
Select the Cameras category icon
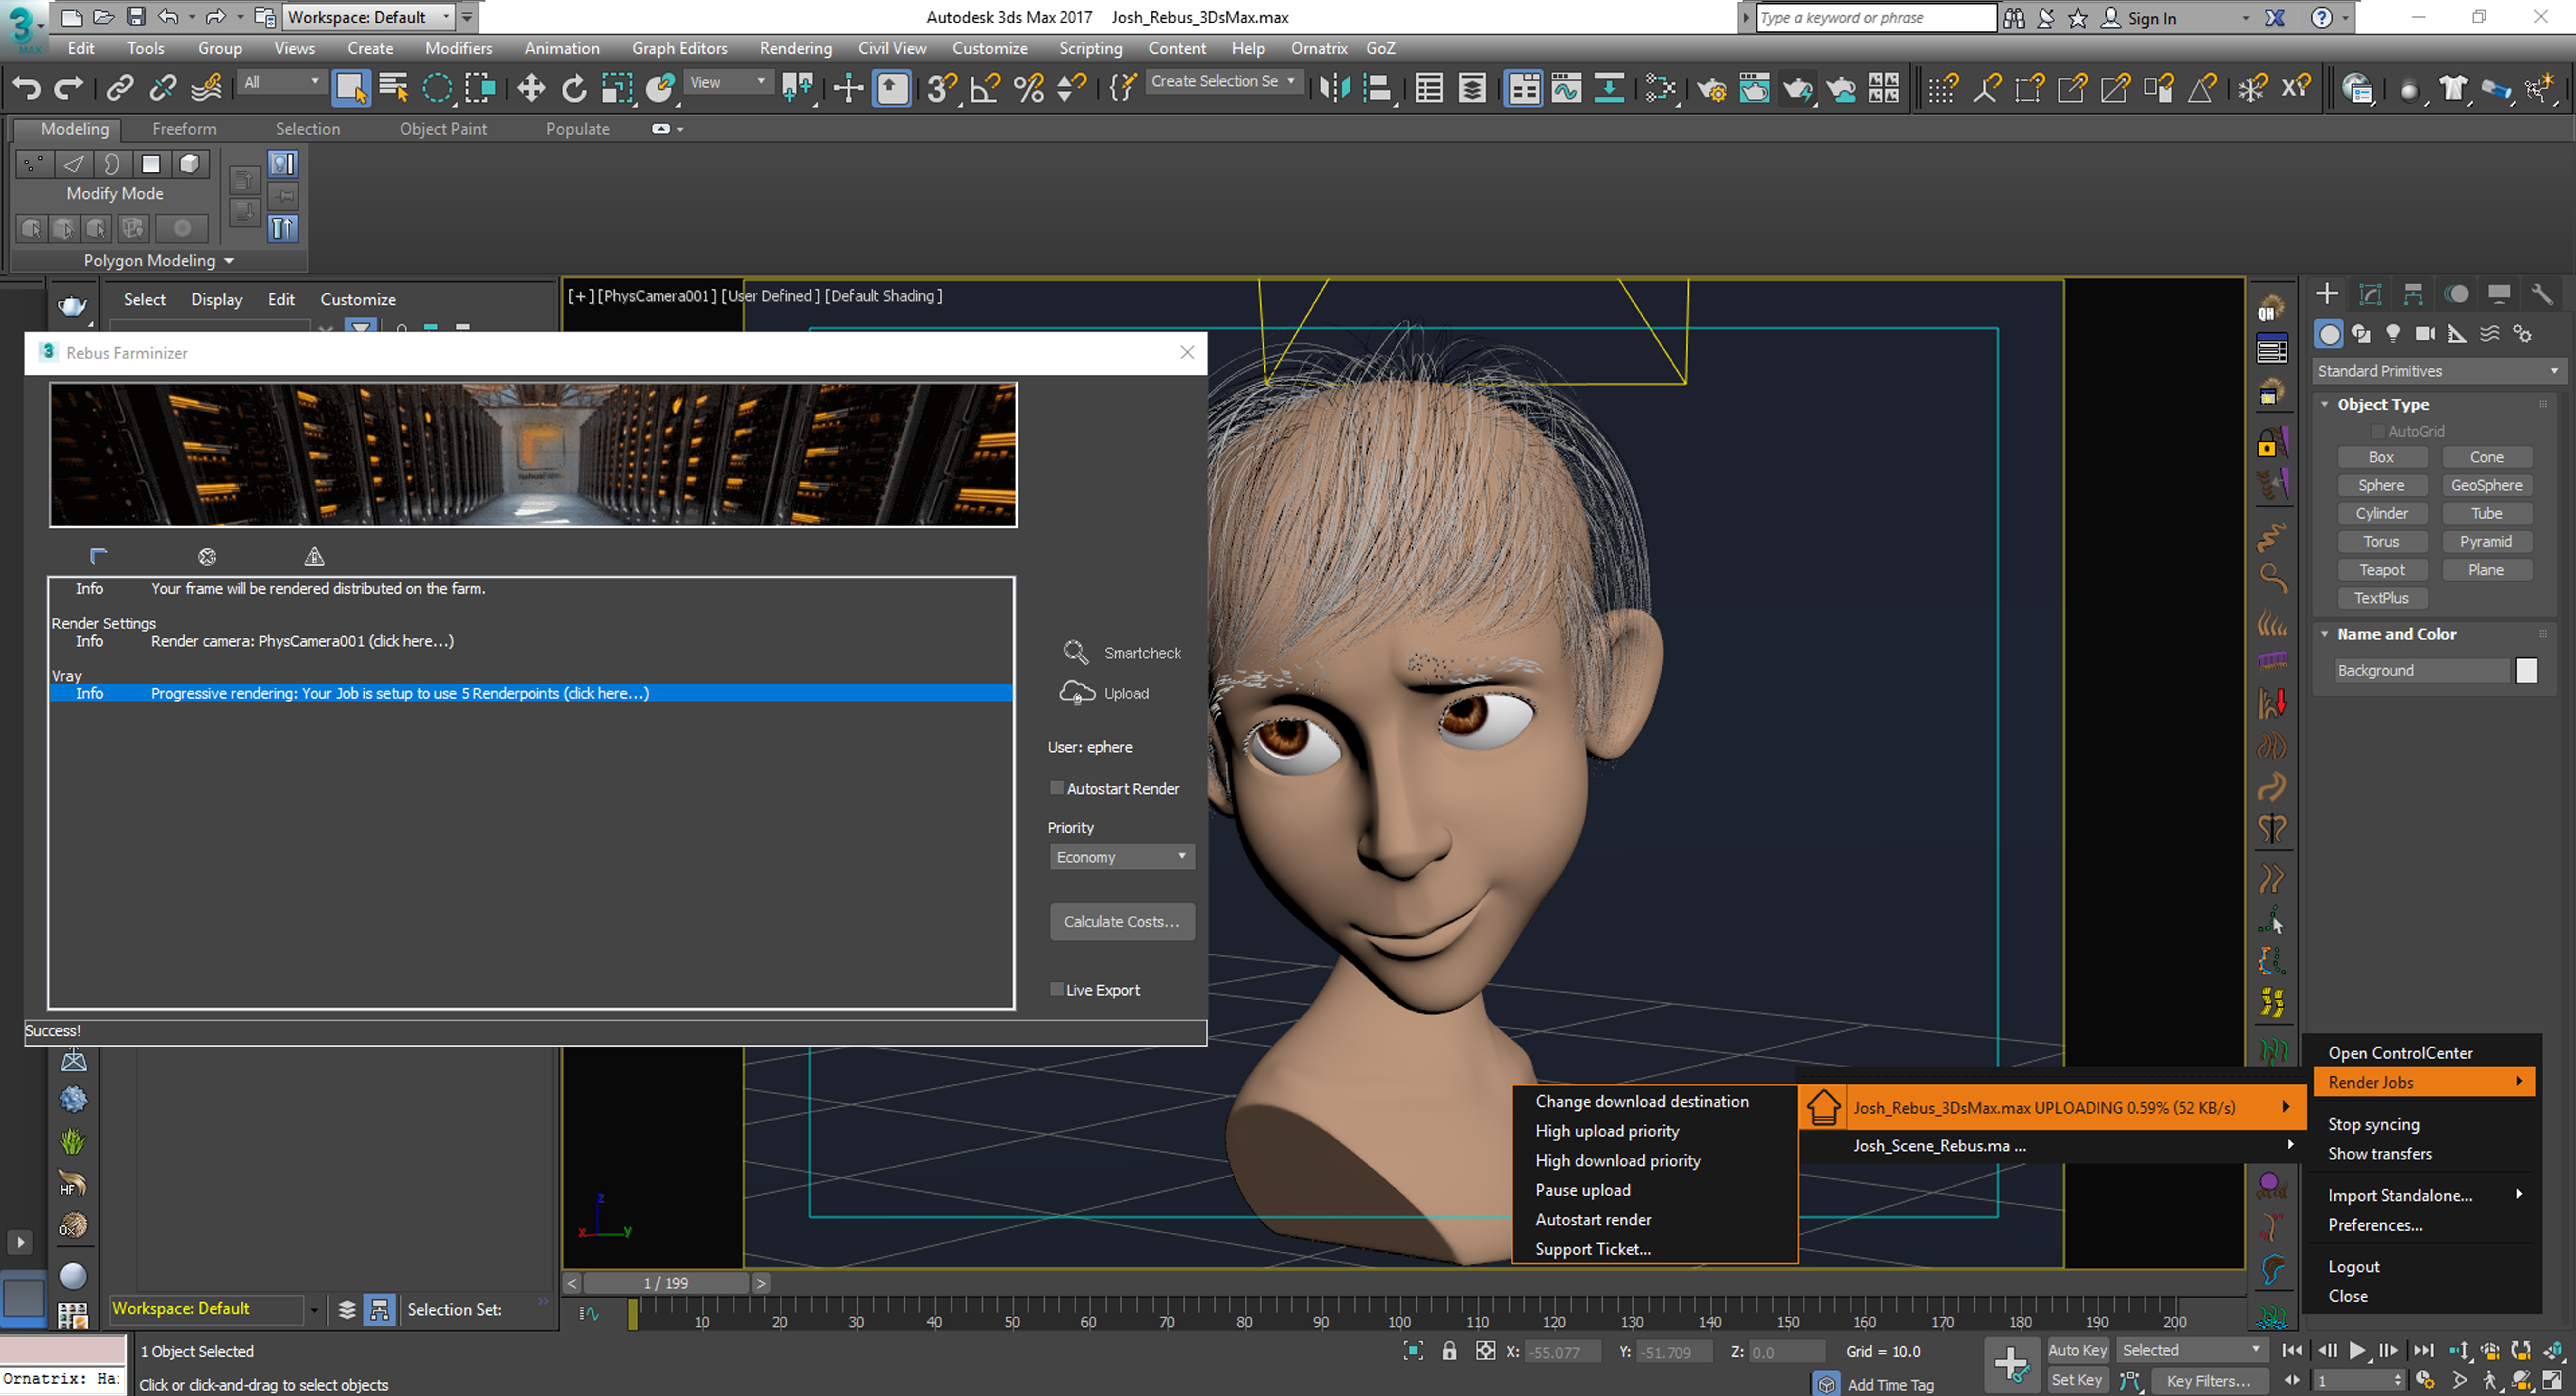tap(2425, 334)
